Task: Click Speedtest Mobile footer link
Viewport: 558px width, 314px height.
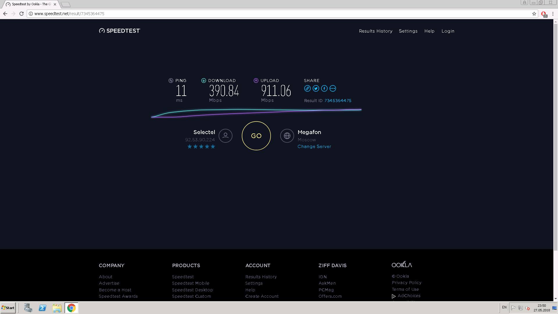Action: (x=190, y=283)
